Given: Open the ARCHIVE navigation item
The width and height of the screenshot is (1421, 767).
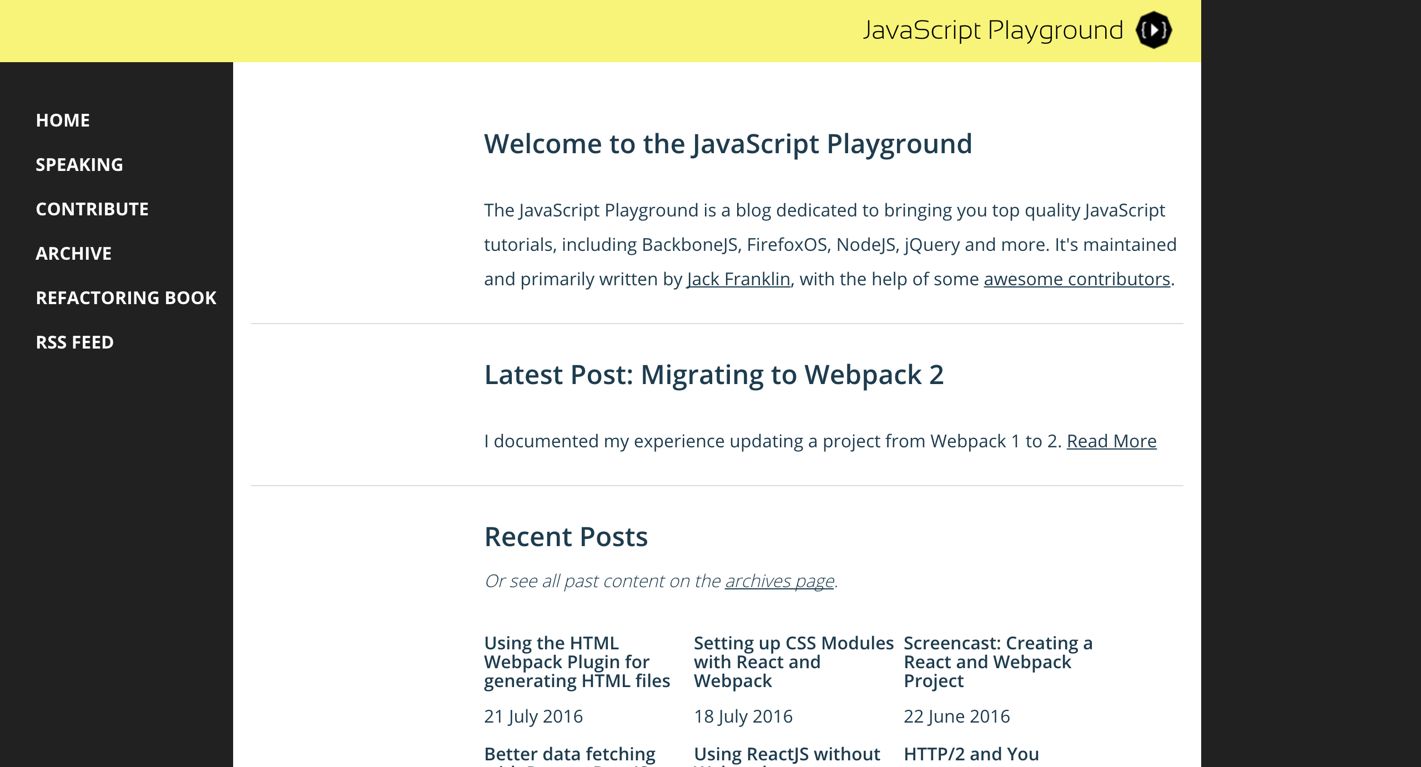Looking at the screenshot, I should pos(74,253).
